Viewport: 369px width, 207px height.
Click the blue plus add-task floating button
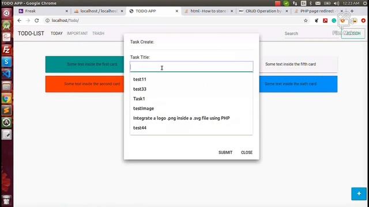[x=359, y=194]
